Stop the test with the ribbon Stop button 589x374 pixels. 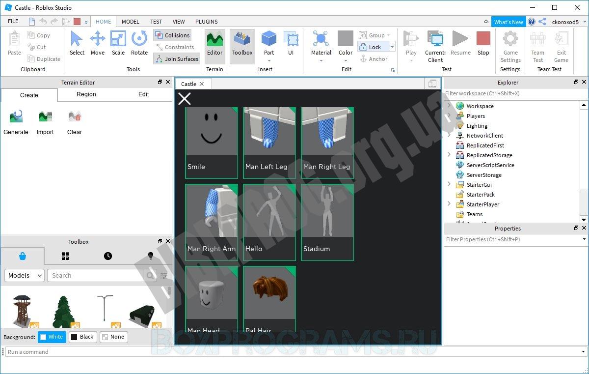click(483, 43)
